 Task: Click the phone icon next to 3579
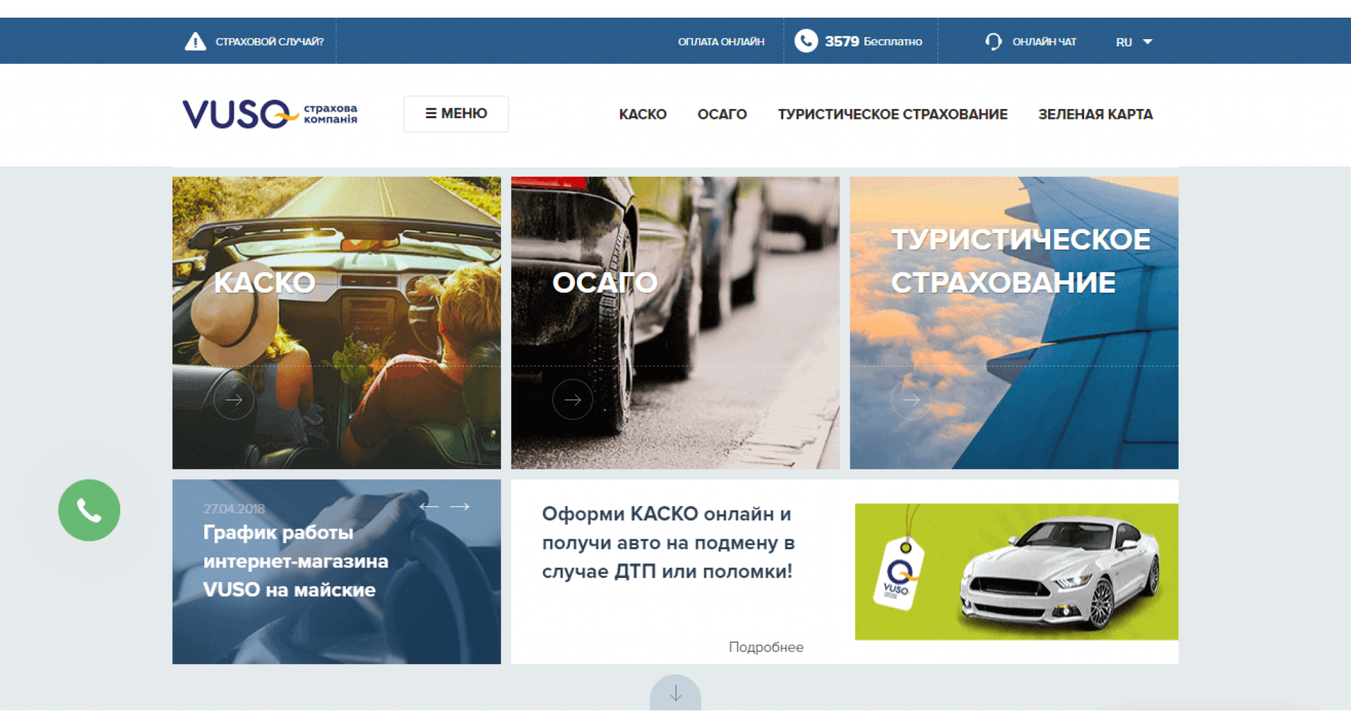pyautogui.click(x=806, y=41)
